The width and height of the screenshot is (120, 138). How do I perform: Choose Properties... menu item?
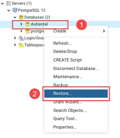tap(76, 127)
